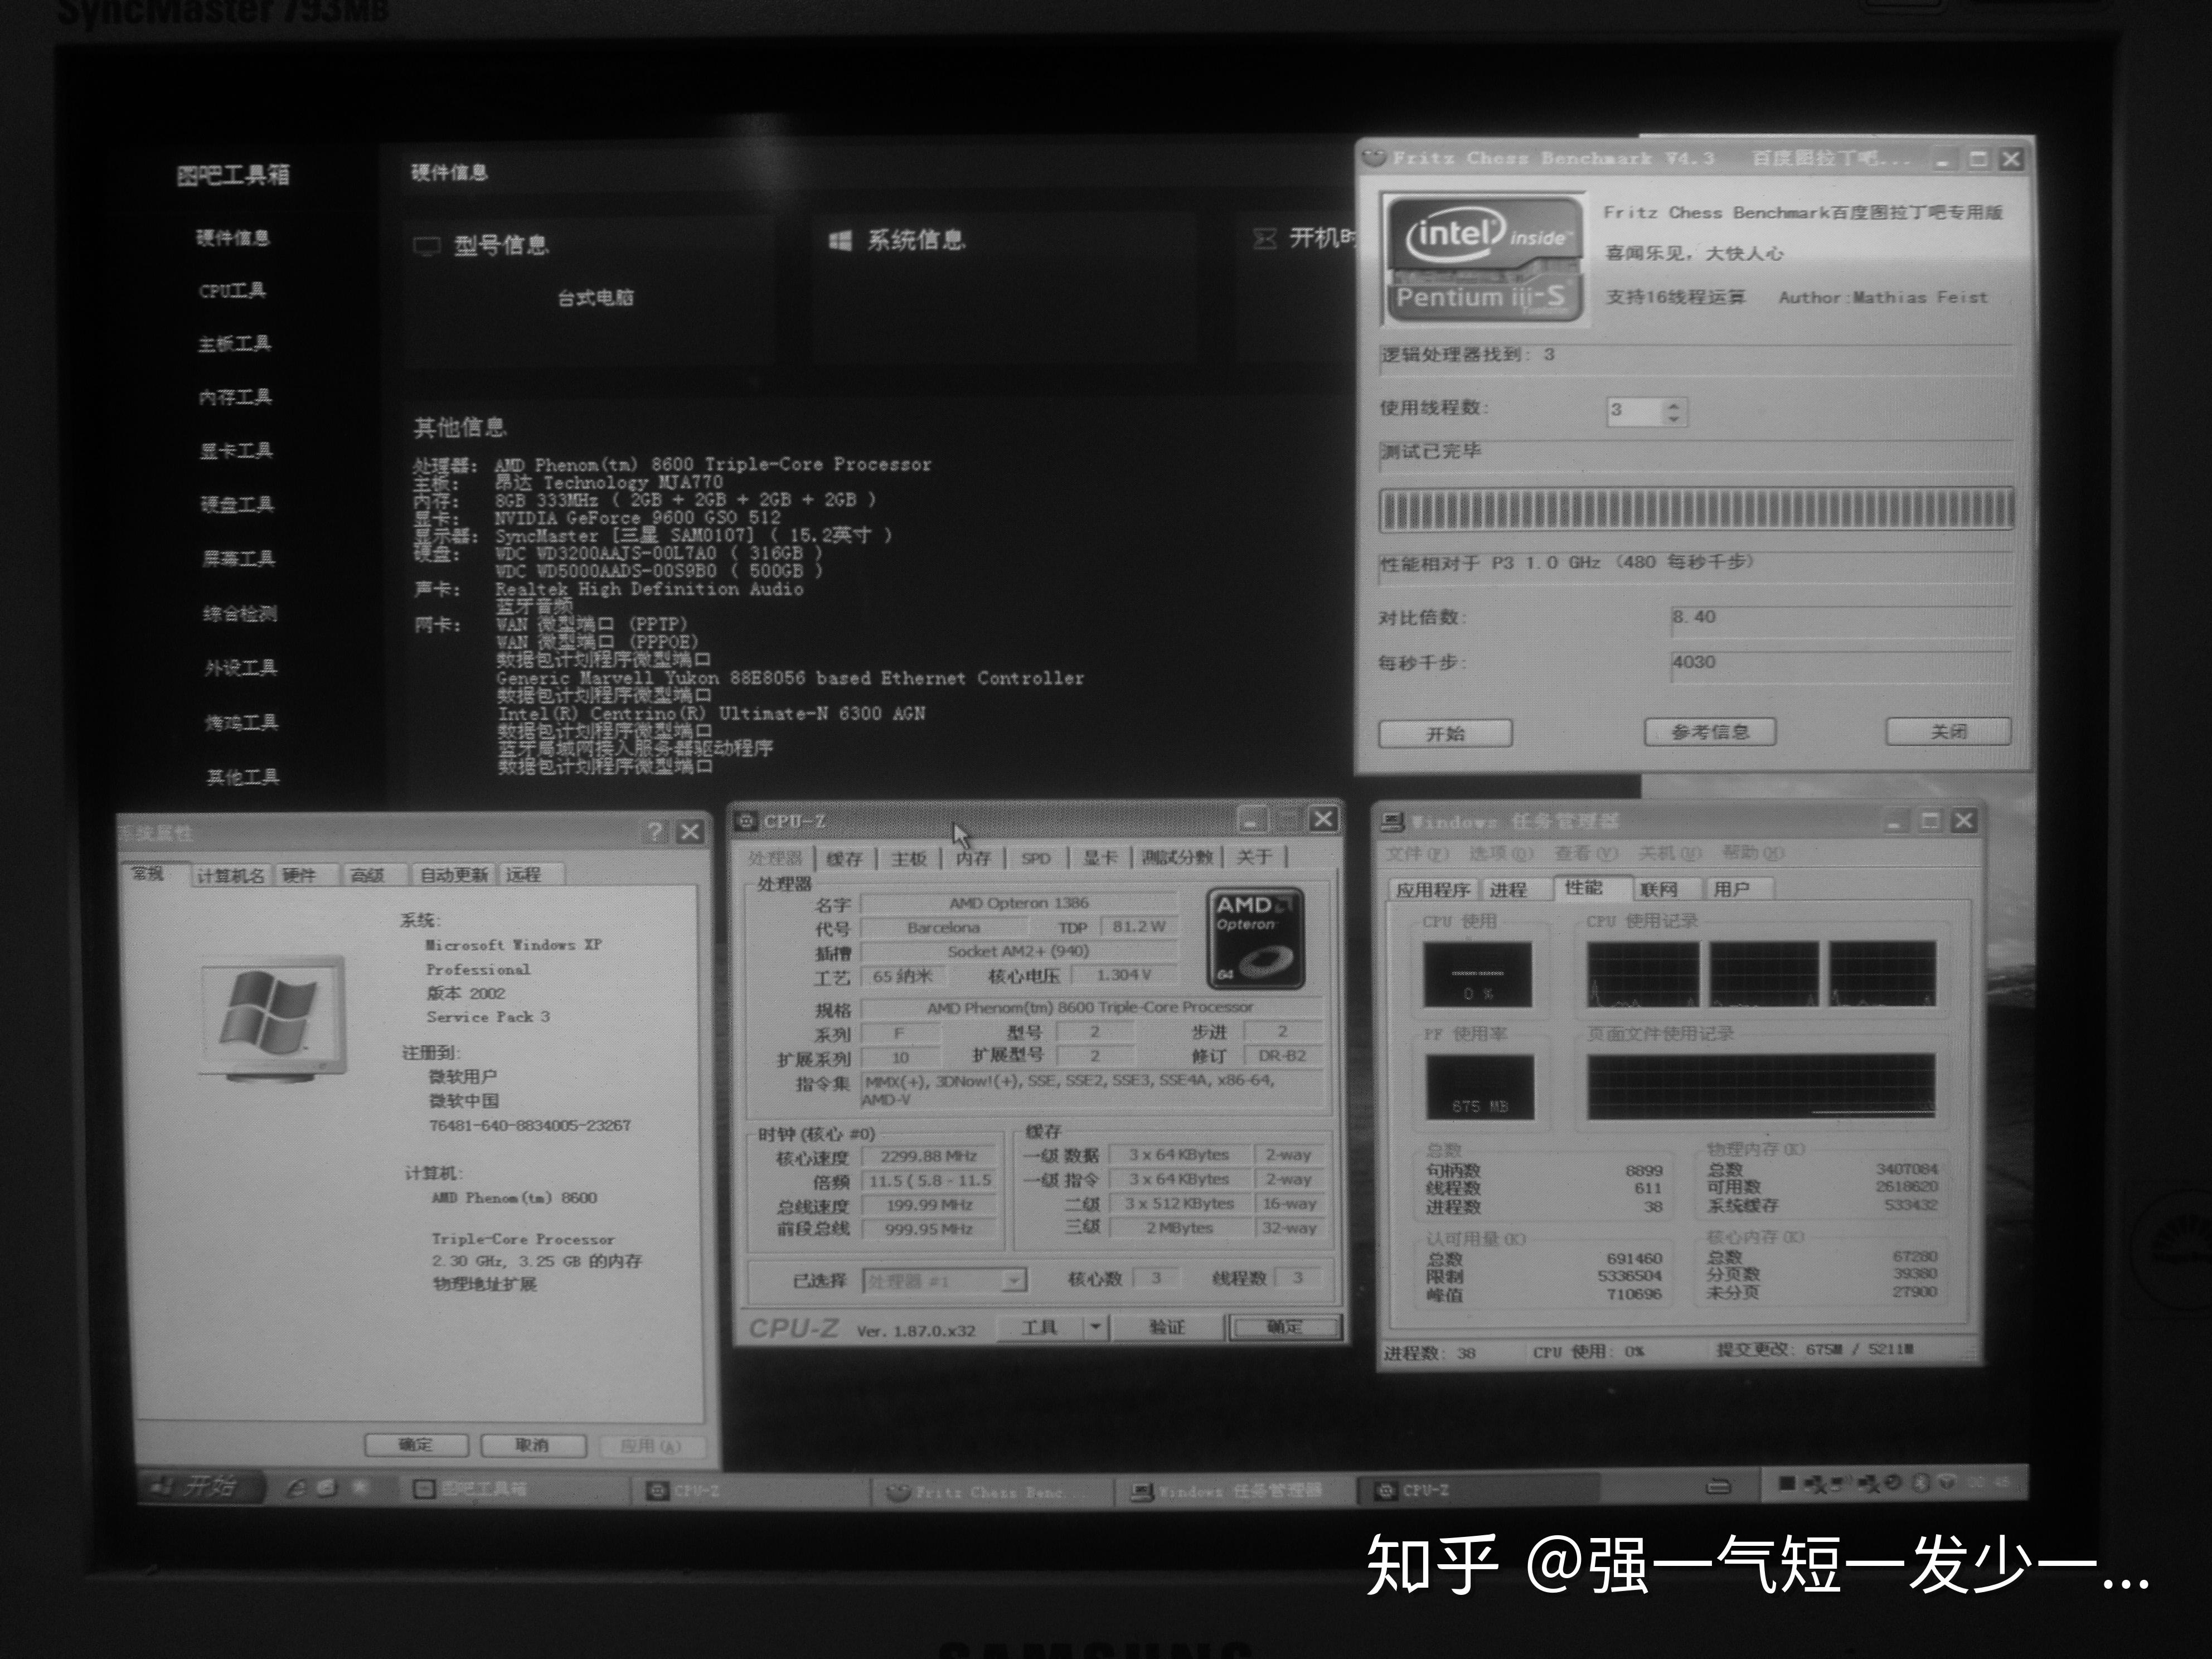Click the Fritz benchmark progress bar
This screenshot has width=2212, height=1659.
pyautogui.click(x=1695, y=510)
